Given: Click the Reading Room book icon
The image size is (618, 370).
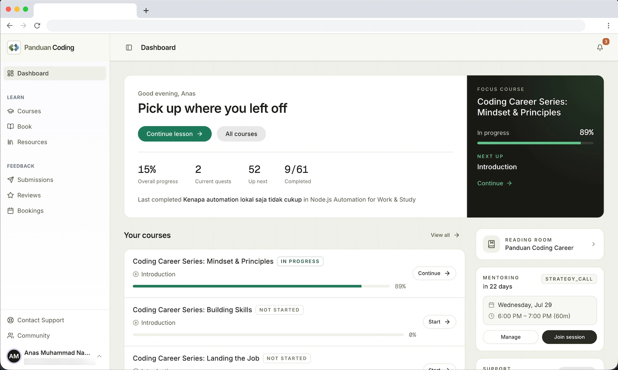Looking at the screenshot, I should click(x=491, y=244).
